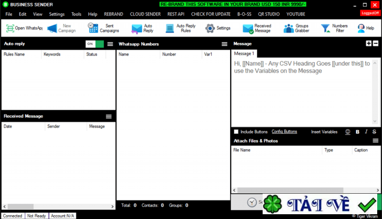The width and height of the screenshot is (382, 219).
Task: Open the Settings menu
Action: (57, 14)
